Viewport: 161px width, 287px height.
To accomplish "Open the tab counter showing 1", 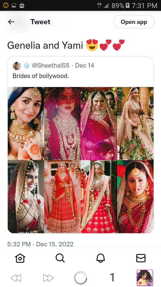I will [x=112, y=277].
